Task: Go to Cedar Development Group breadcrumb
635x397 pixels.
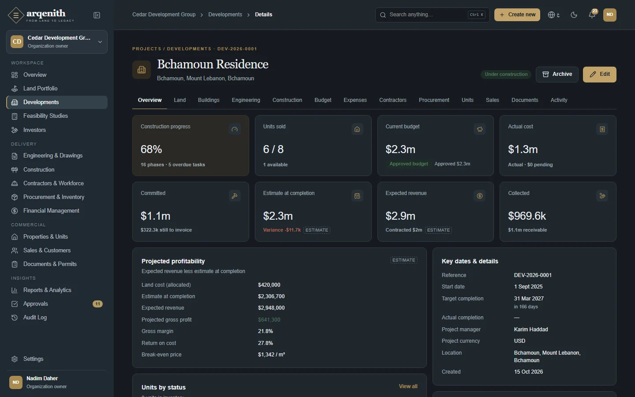Action: (x=164, y=15)
